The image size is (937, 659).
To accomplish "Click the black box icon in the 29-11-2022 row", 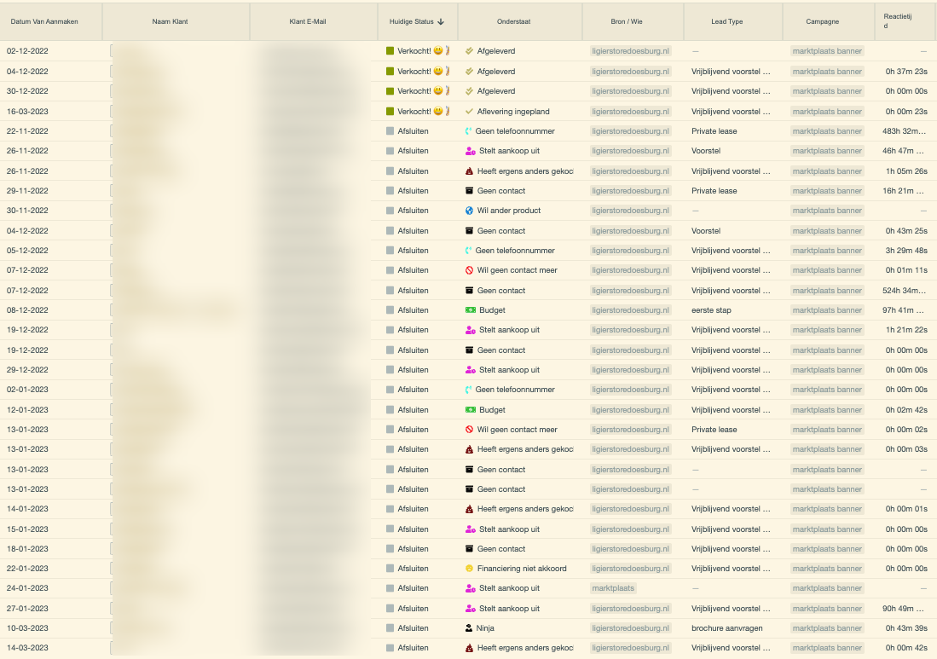I will click(469, 191).
